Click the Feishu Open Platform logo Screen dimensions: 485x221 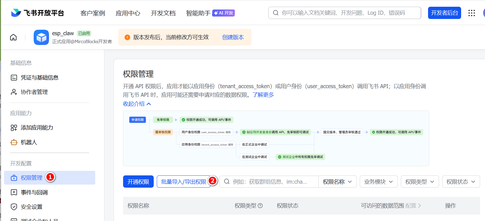tap(37, 13)
